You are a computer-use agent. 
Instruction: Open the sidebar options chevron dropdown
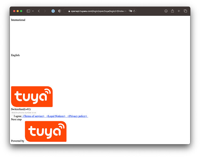coord(33,11)
